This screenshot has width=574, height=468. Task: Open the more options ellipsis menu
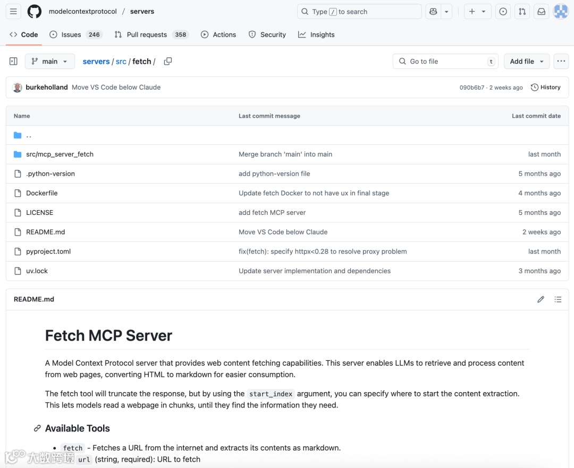[561, 62]
